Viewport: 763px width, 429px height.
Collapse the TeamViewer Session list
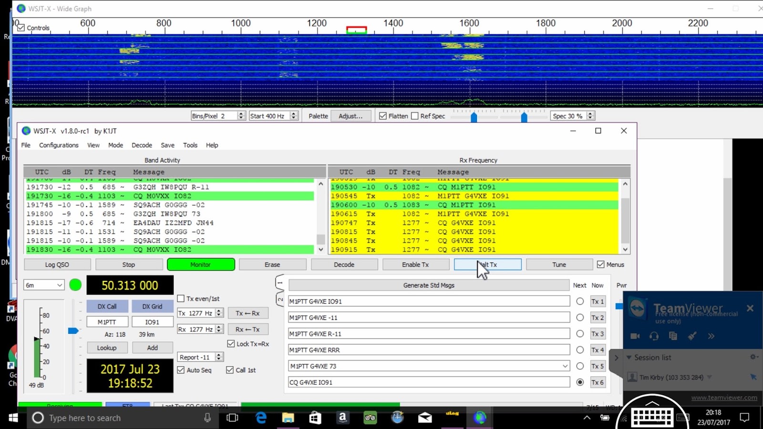629,357
